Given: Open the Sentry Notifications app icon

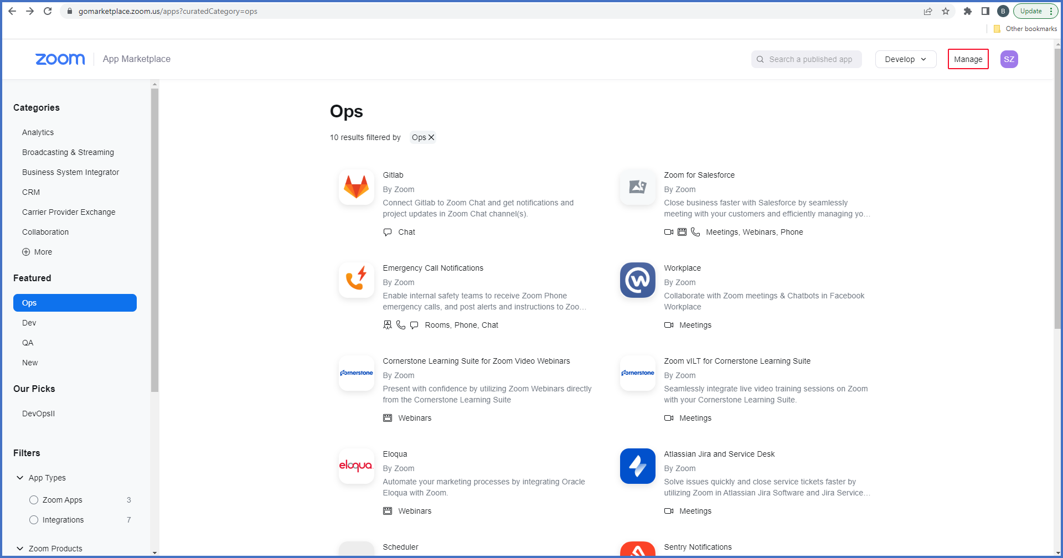Looking at the screenshot, I should [638, 549].
